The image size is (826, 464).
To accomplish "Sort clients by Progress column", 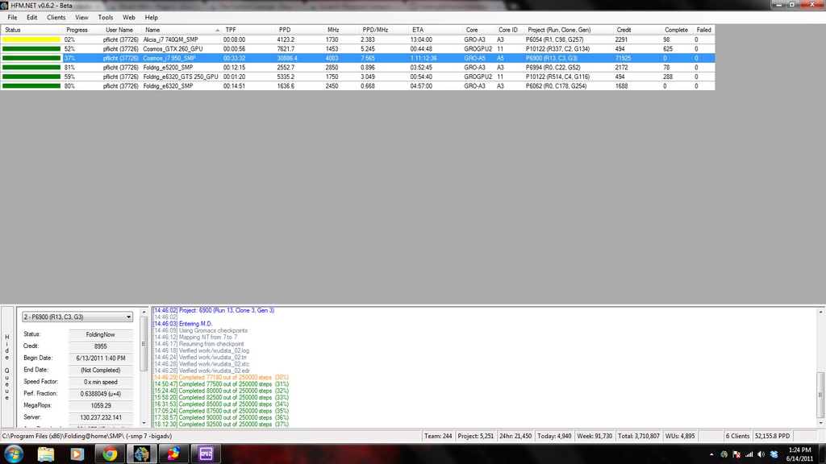I will pos(82,30).
